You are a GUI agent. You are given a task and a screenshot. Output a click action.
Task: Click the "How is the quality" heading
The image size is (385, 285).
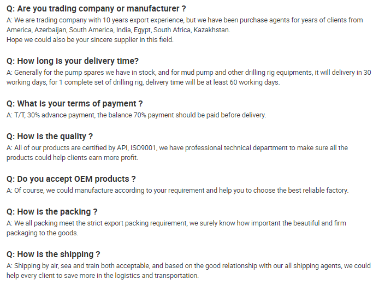[50, 136]
